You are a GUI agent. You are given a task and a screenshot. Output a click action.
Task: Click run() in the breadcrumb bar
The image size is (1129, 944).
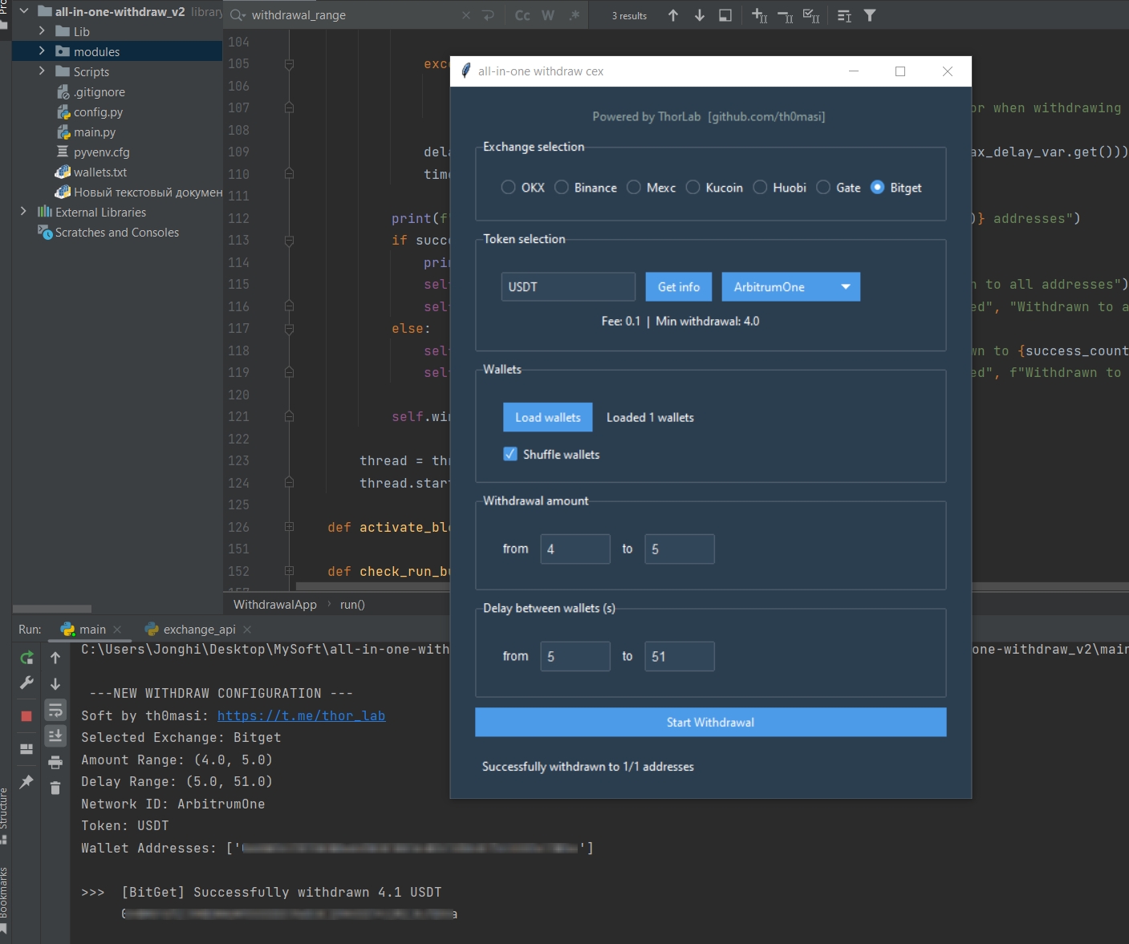tap(352, 605)
